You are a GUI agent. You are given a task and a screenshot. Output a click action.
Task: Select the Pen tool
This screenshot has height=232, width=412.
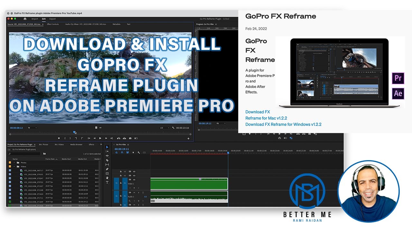(107, 169)
